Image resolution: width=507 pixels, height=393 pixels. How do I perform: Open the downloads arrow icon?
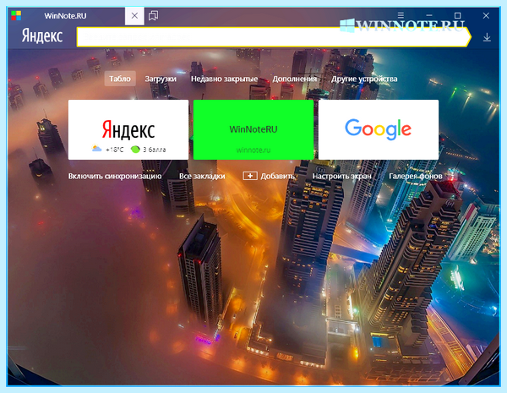pos(487,37)
